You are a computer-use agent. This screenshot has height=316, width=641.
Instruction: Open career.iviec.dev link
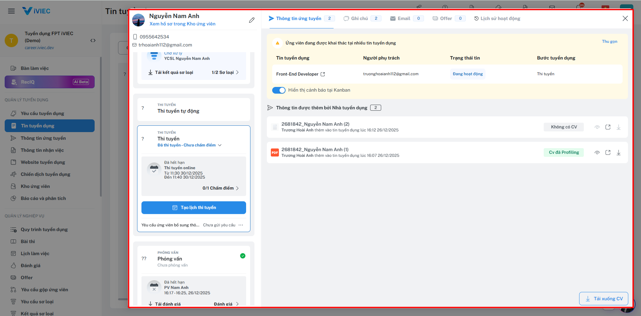tap(39, 48)
